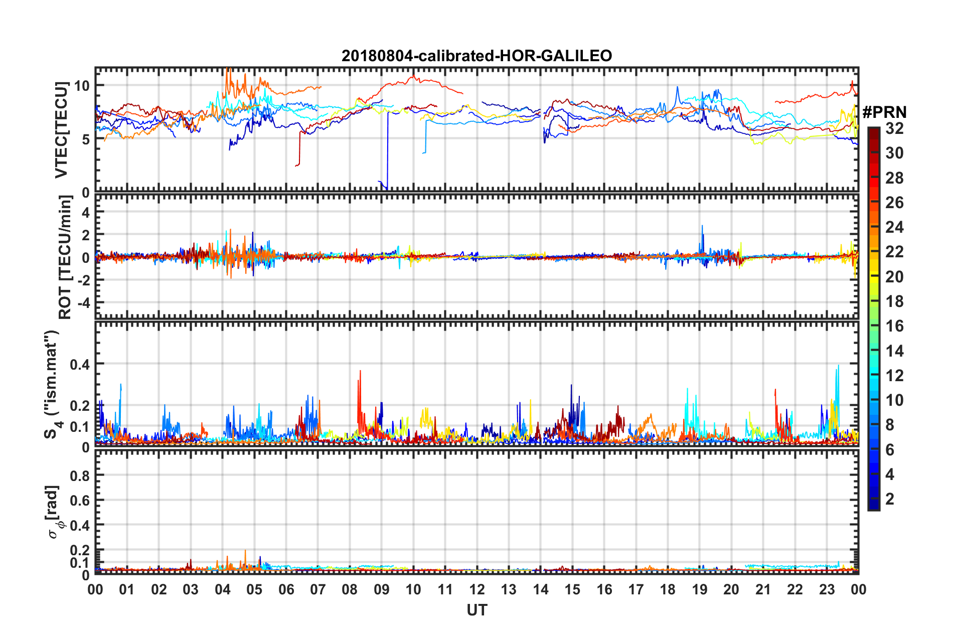Click the 23 hour tick on UT axis
The height and width of the screenshot is (638, 954).
click(x=827, y=589)
